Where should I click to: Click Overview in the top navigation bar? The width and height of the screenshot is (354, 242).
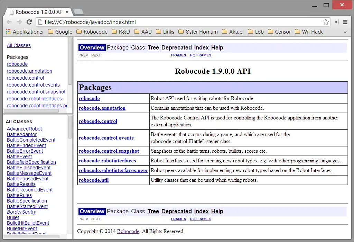[x=92, y=48]
